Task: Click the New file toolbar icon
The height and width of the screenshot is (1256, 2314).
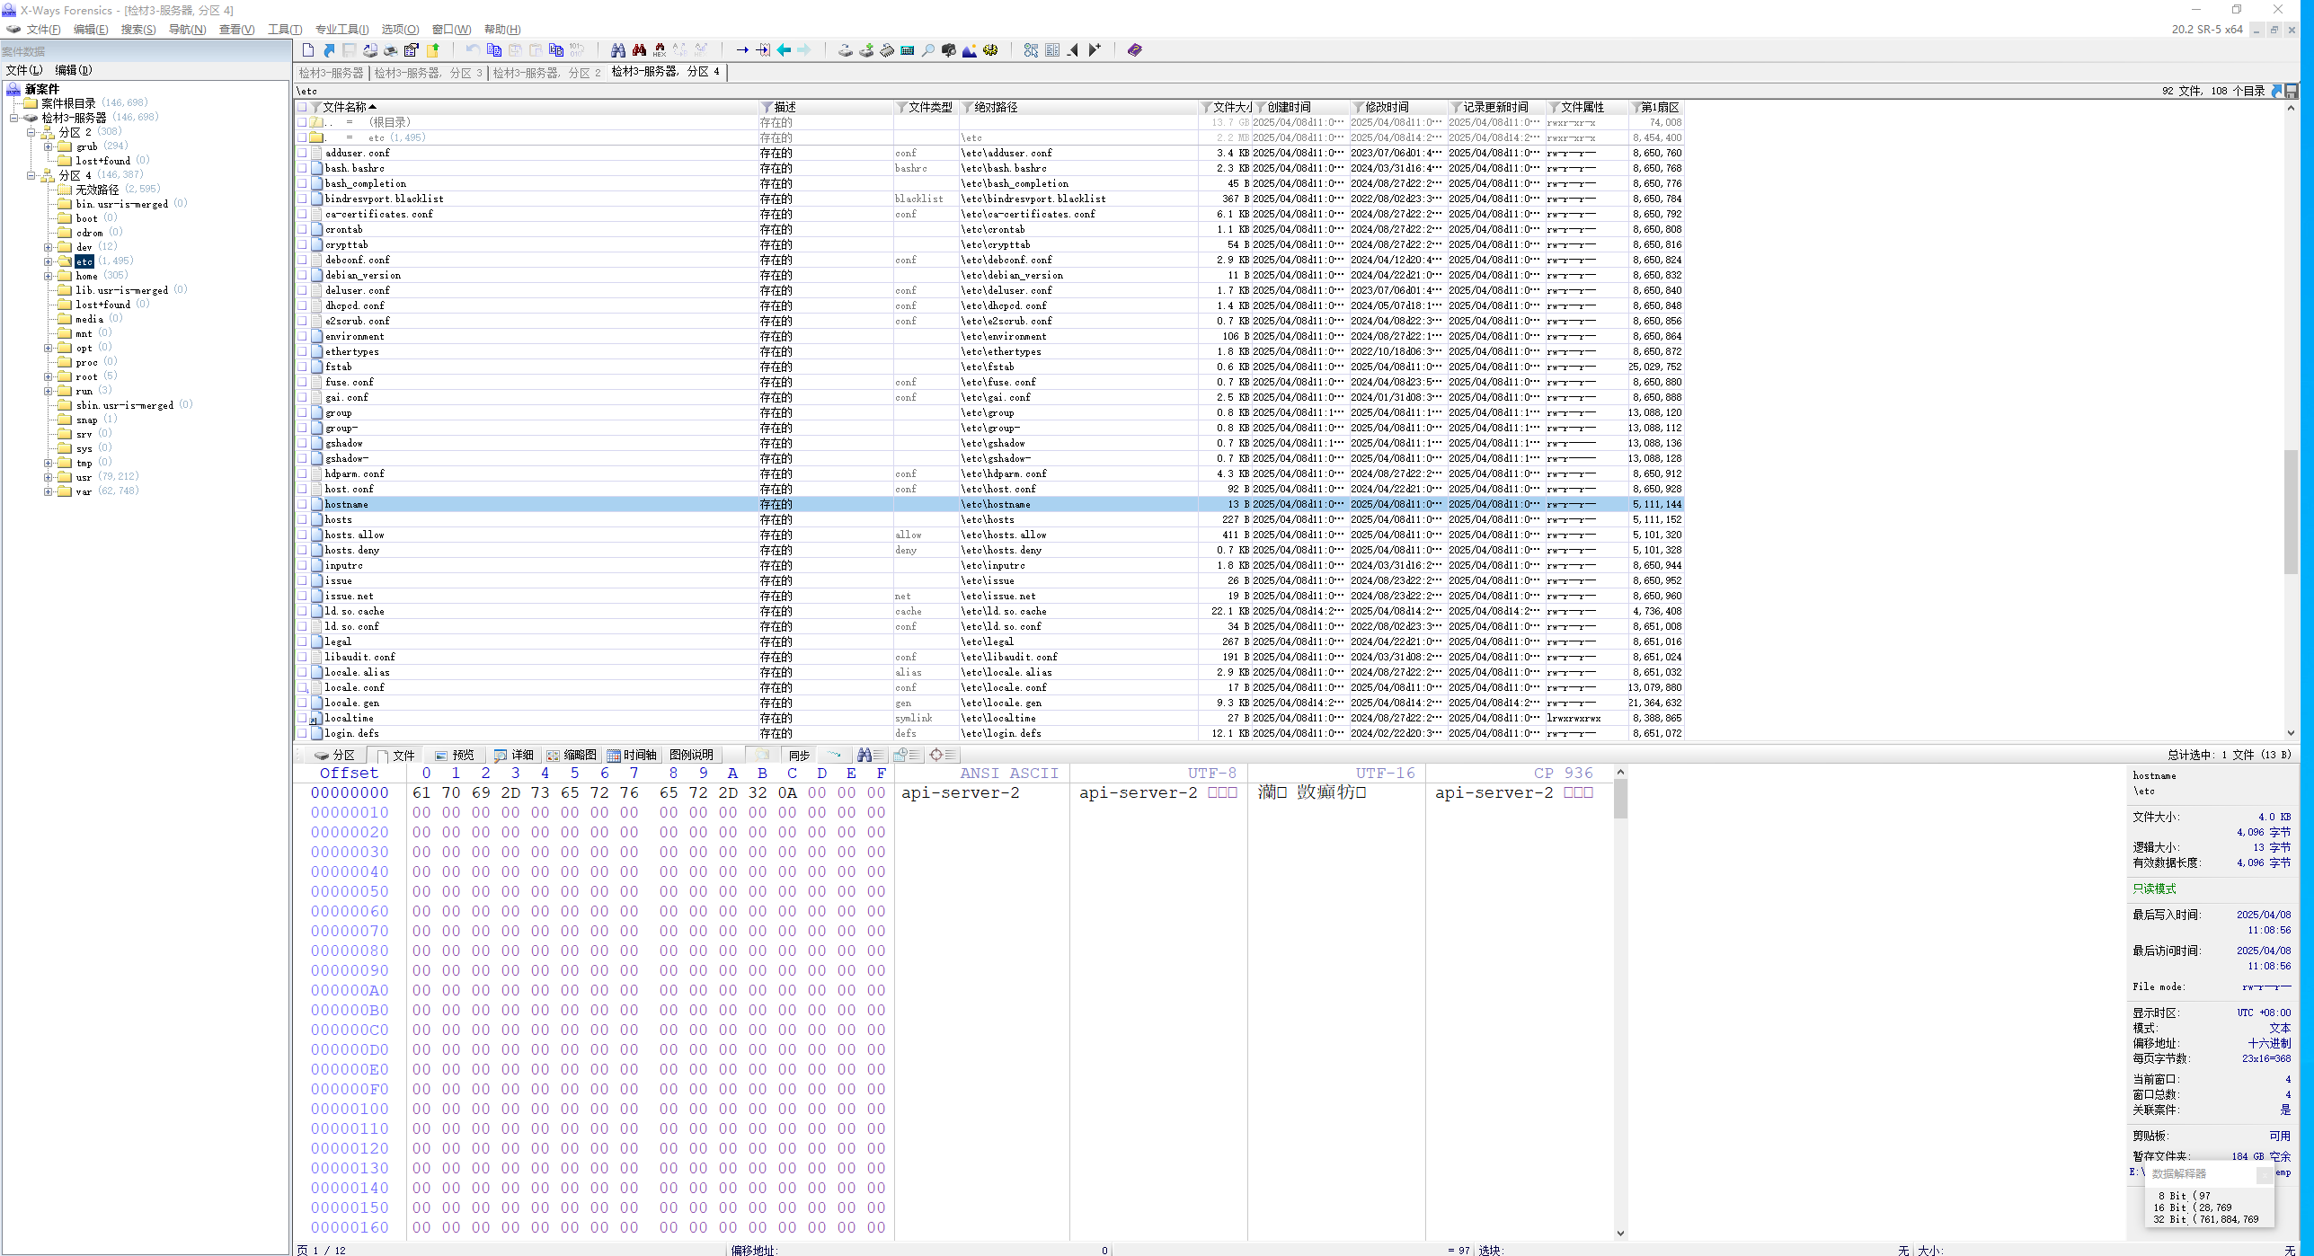Action: coord(308,50)
